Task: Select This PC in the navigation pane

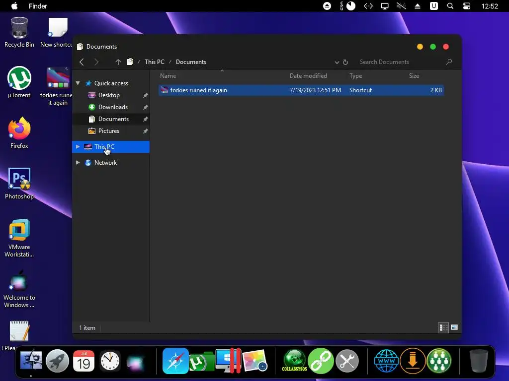Action: tap(111, 147)
